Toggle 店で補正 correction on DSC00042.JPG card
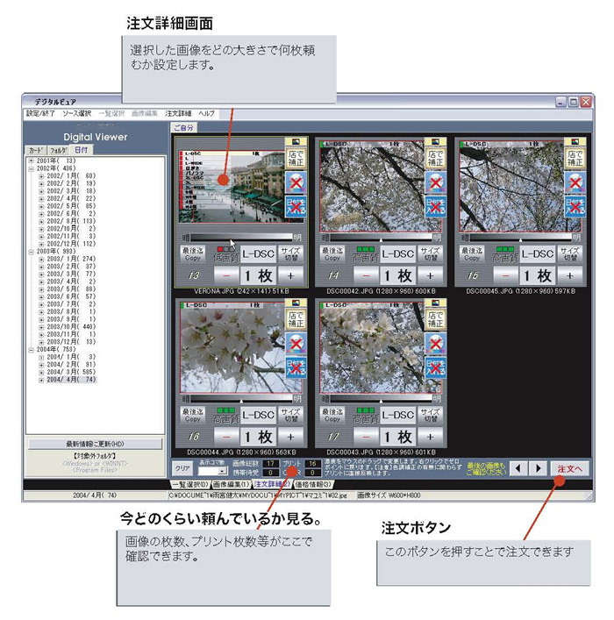This screenshot has width=614, height=620. 436,158
